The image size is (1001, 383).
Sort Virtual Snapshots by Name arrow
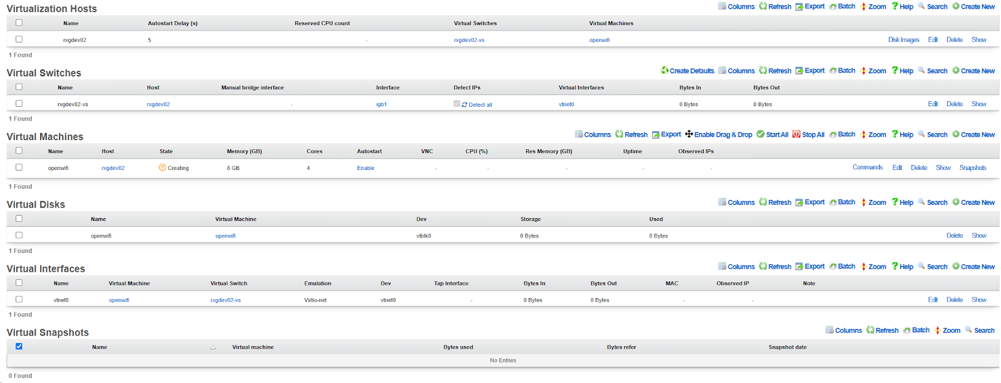213,347
